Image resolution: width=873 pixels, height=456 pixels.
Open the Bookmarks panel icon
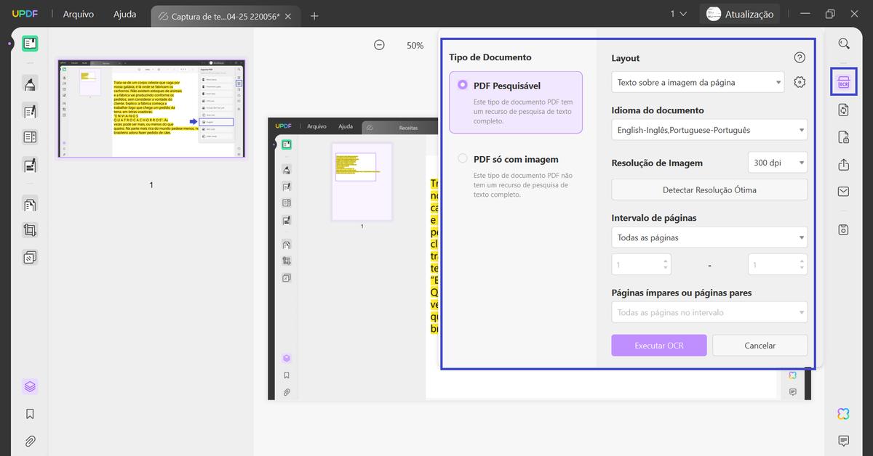29,413
